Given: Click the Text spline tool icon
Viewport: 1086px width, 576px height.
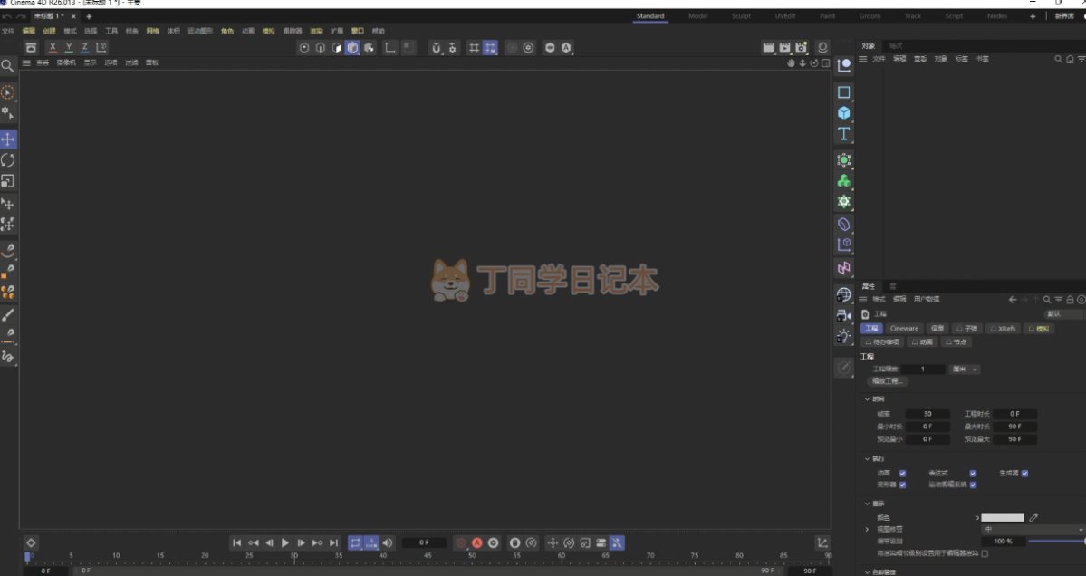Looking at the screenshot, I should click(843, 134).
